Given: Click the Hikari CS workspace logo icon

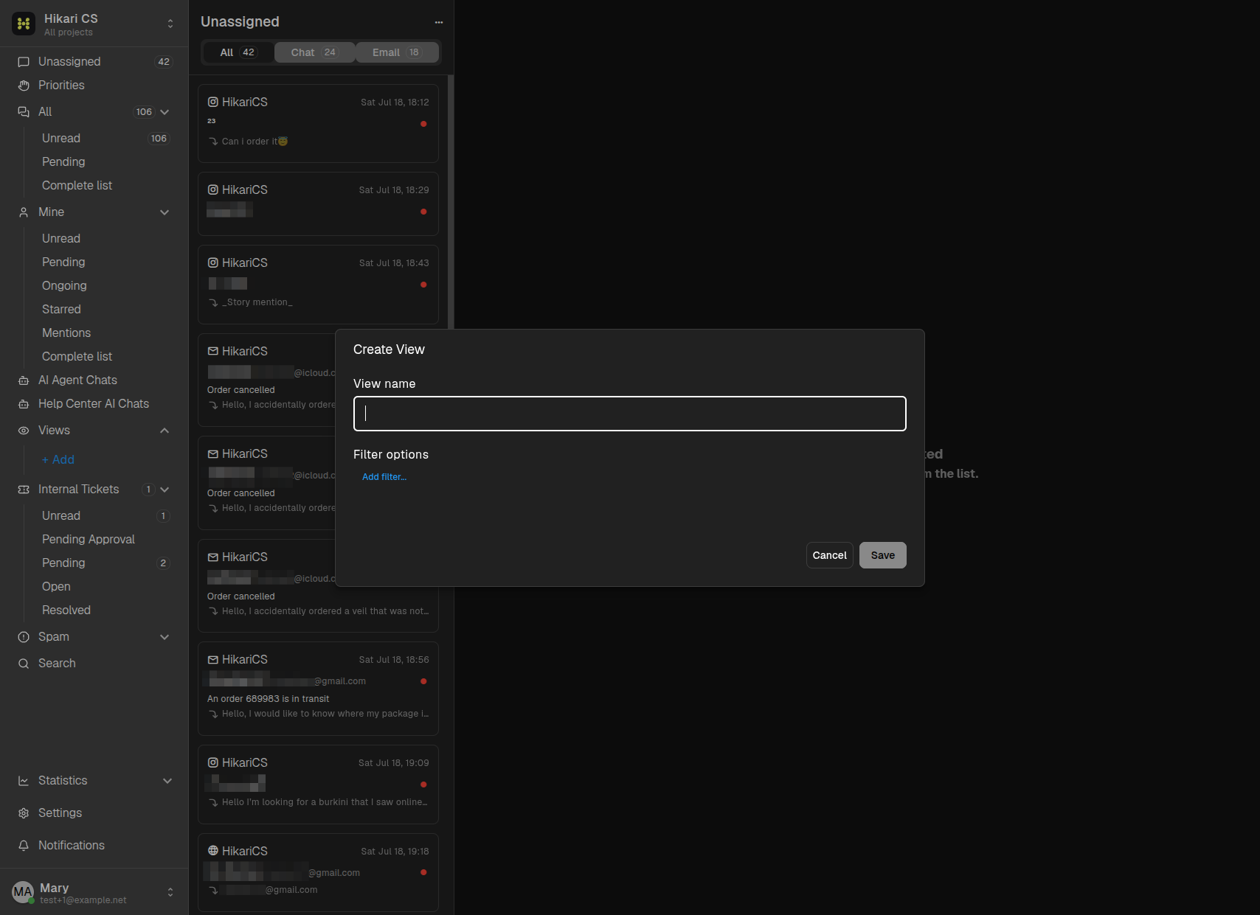Looking at the screenshot, I should (x=24, y=24).
